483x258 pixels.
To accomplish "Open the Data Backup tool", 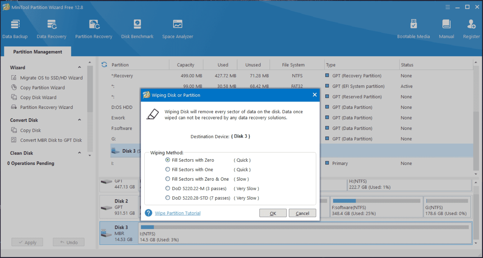I will tap(15, 29).
